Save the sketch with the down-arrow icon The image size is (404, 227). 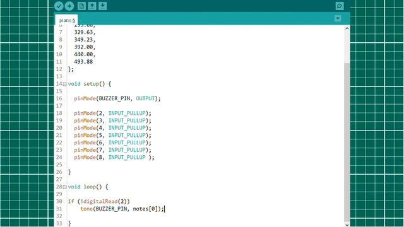[x=102, y=6]
